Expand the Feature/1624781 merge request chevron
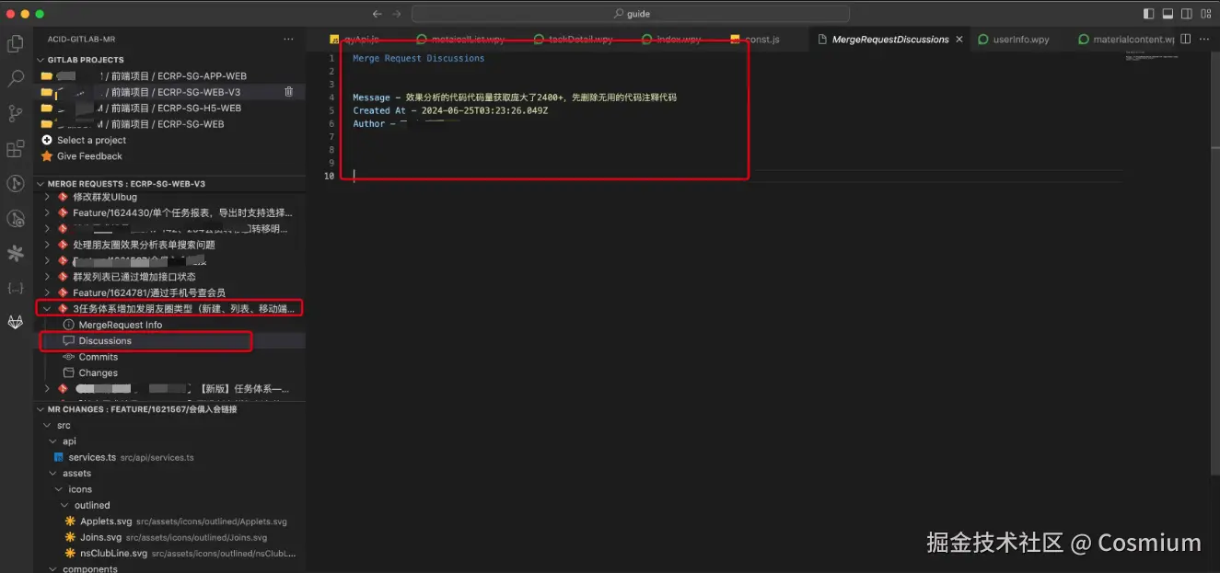This screenshot has width=1220, height=573. pyautogui.click(x=47, y=292)
